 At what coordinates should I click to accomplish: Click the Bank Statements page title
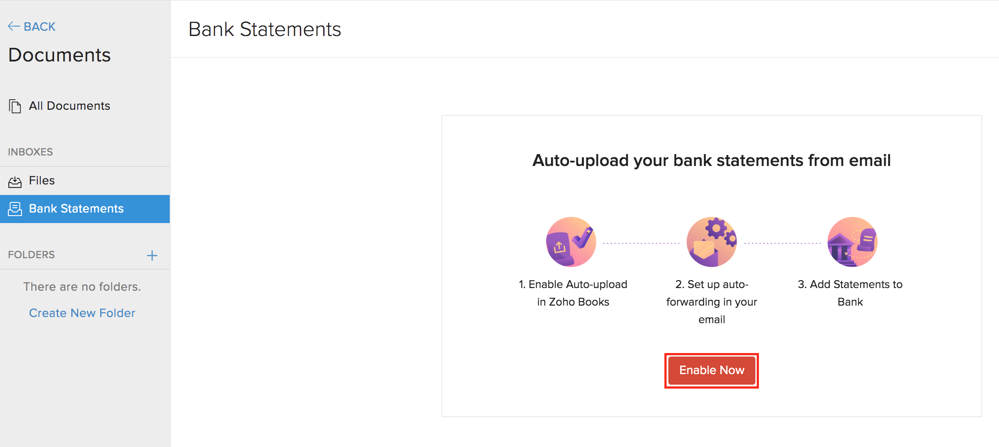(264, 29)
